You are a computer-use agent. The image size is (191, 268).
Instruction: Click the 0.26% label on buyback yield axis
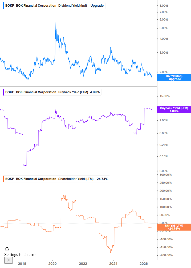coord(164,145)
